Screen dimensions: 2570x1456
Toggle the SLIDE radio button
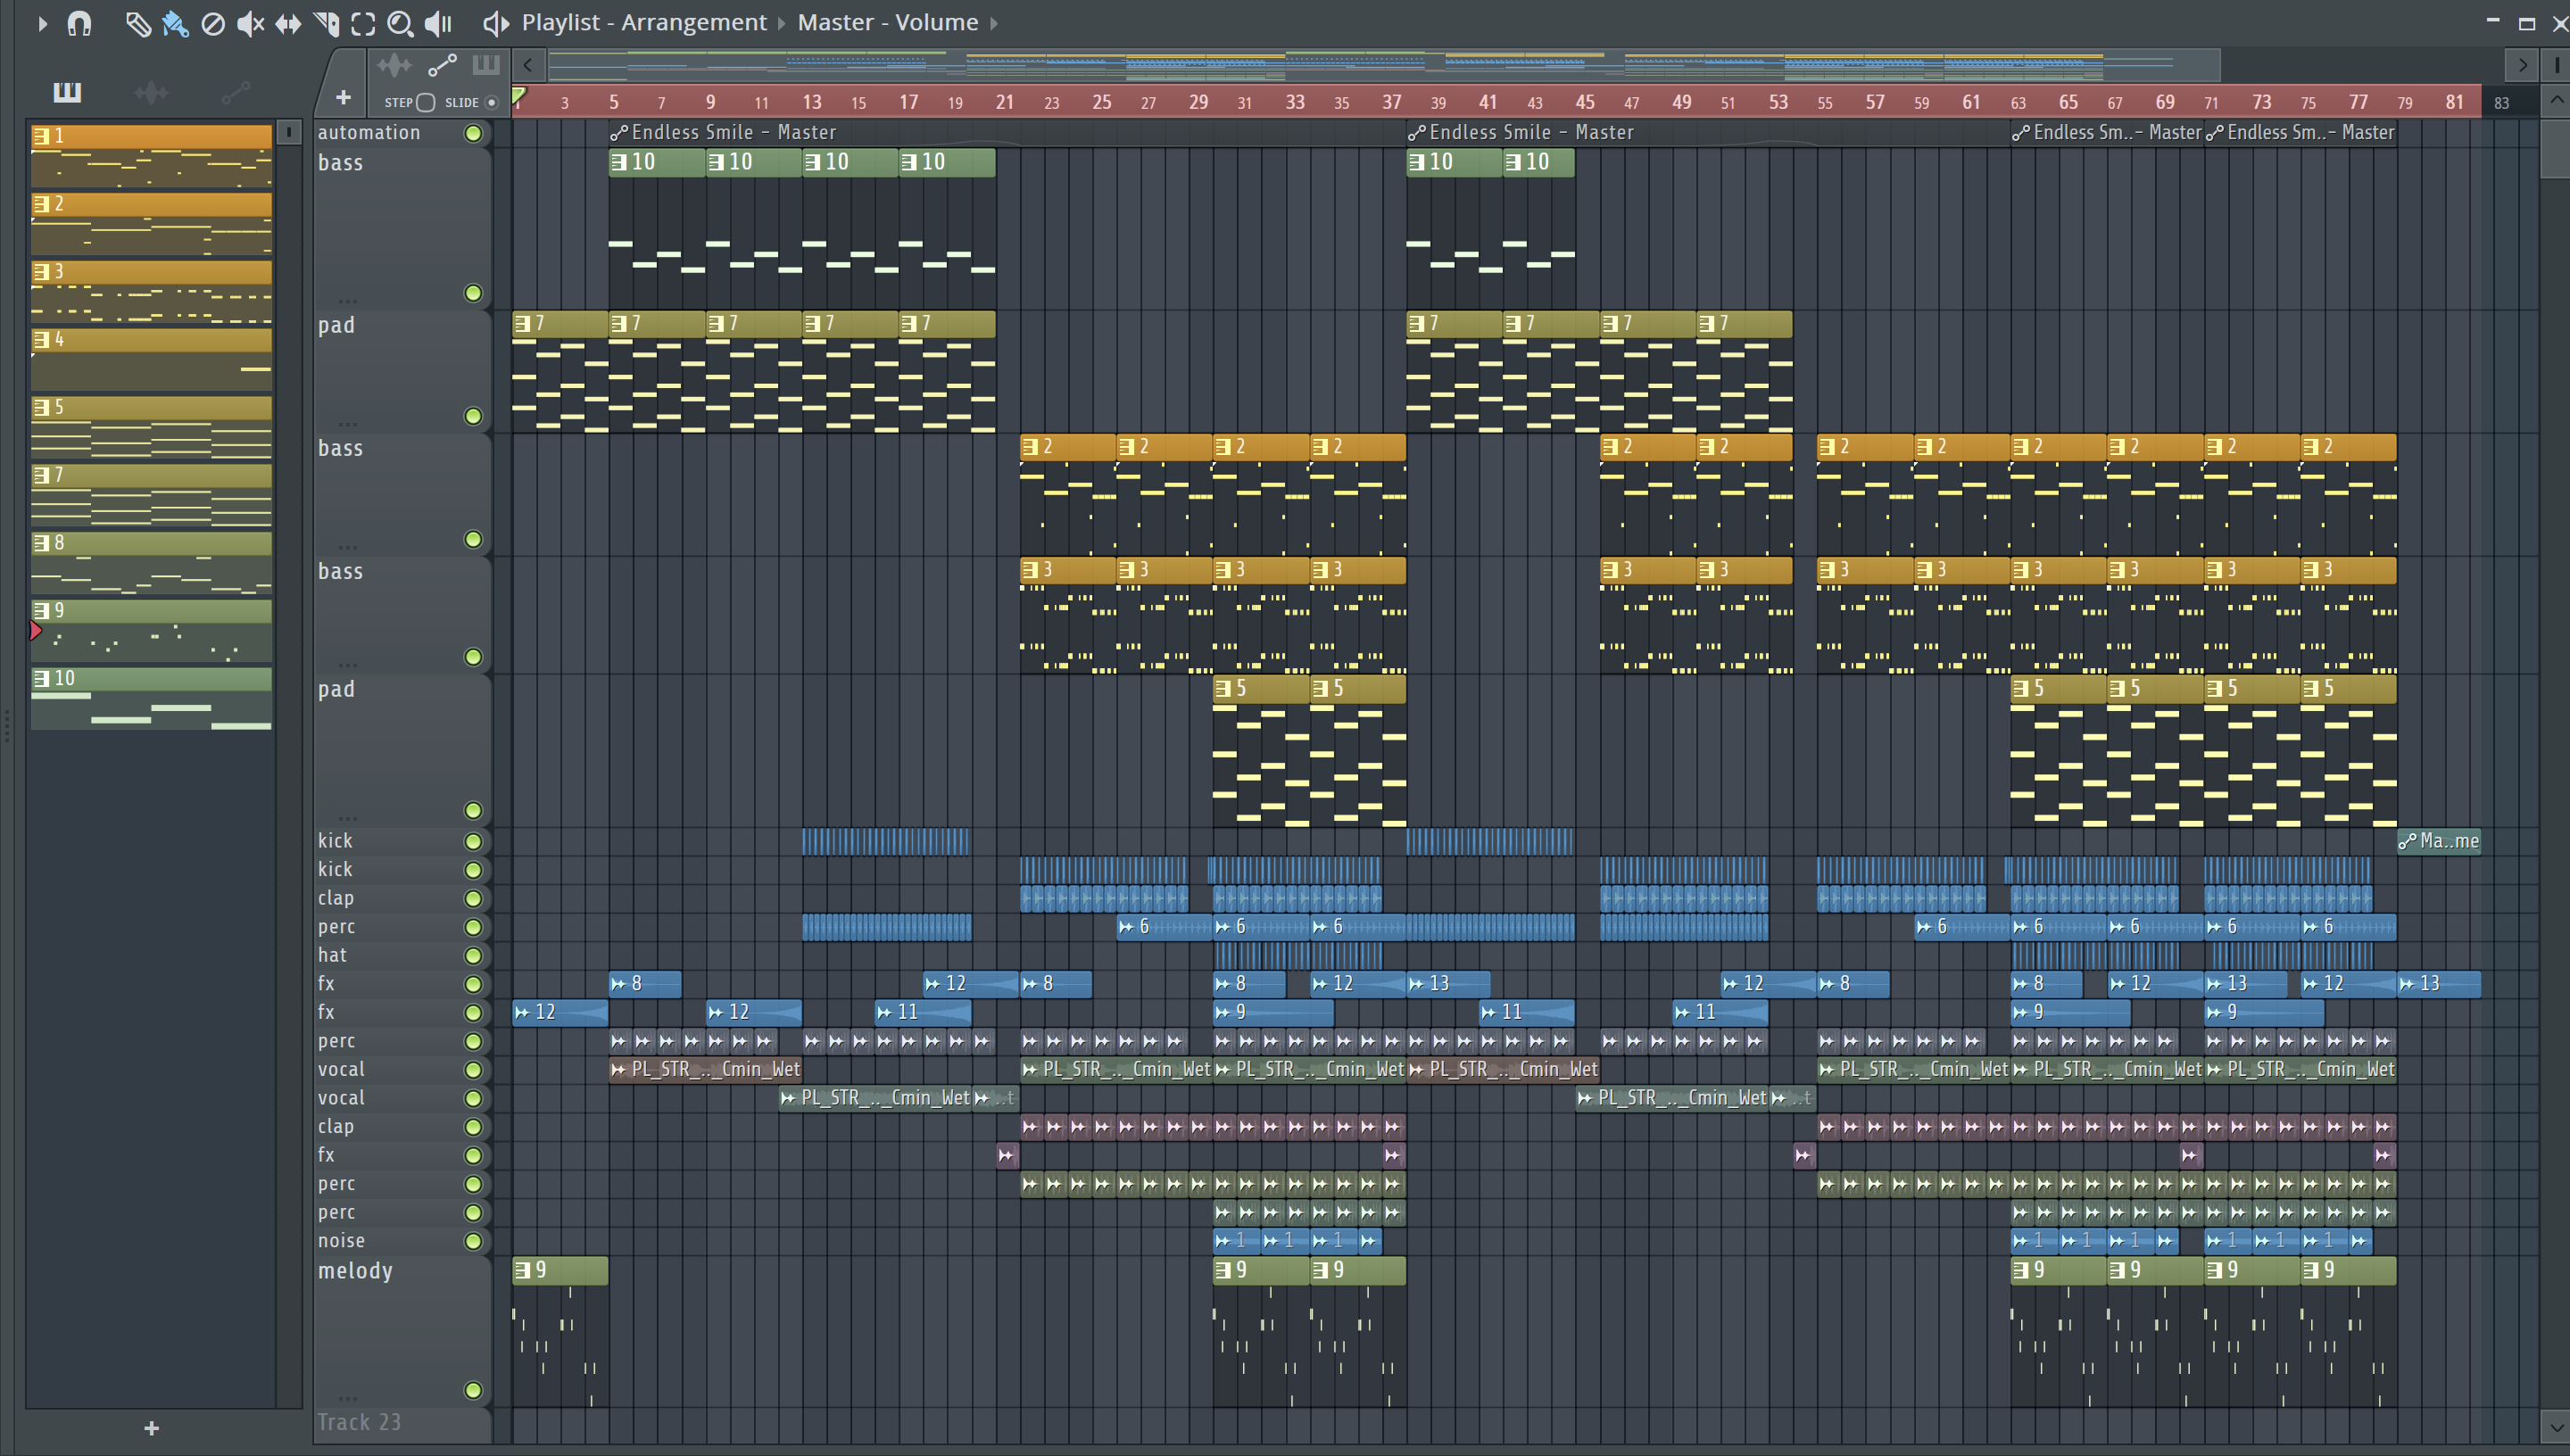(491, 102)
